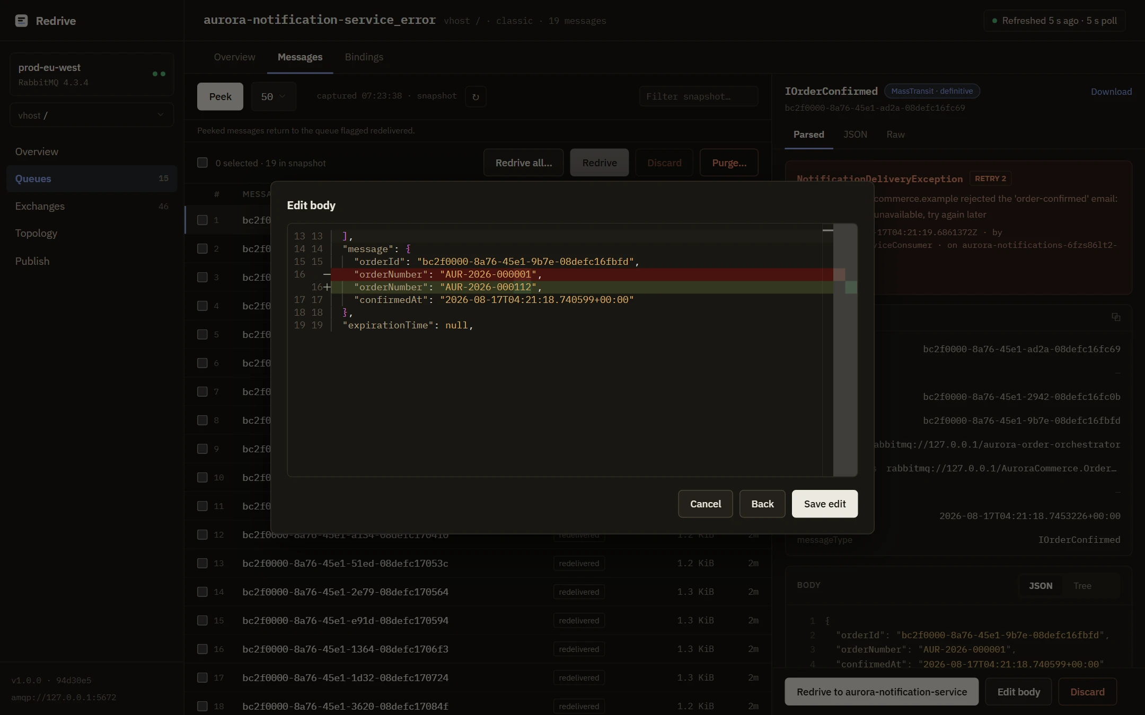Copy headers using the copy icon
This screenshot has width=1145, height=715.
1116,317
